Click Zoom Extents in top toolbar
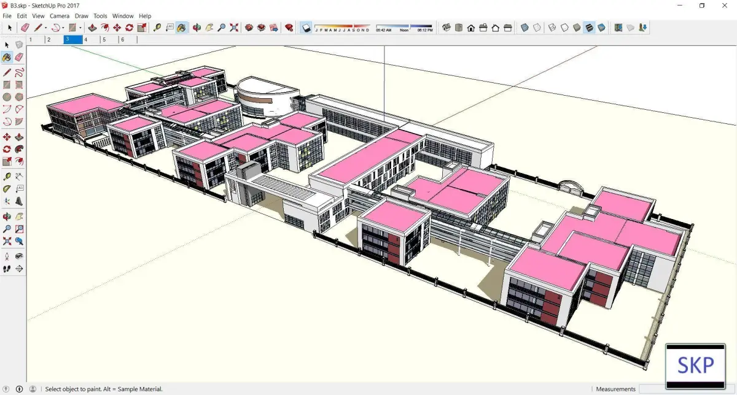The height and width of the screenshot is (395, 737). pos(233,28)
